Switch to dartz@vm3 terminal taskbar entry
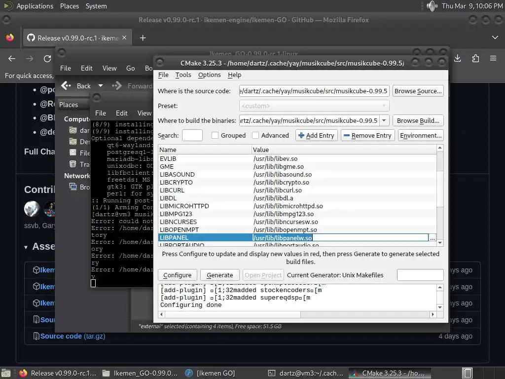Screen dimensions: 505x379 pyautogui.click(x=306, y=373)
